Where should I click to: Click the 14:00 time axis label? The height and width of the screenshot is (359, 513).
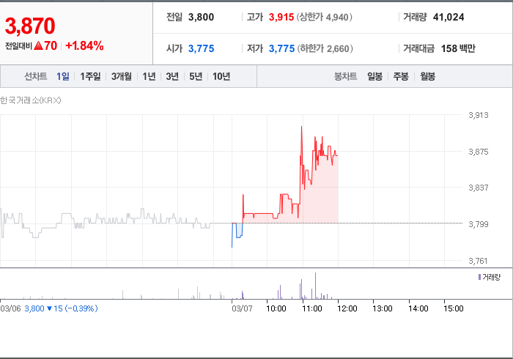pyautogui.click(x=418, y=308)
